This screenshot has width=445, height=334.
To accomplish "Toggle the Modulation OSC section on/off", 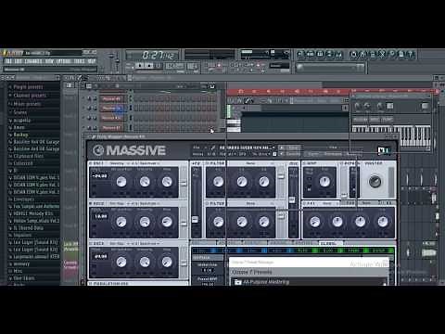I will click(x=91, y=283).
